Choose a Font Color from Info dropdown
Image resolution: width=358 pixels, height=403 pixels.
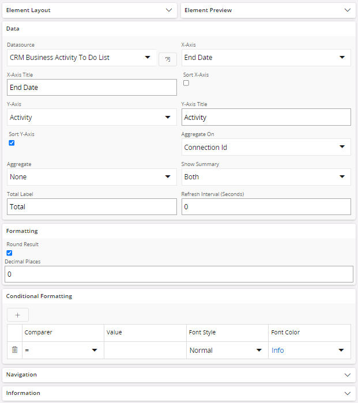click(309, 351)
